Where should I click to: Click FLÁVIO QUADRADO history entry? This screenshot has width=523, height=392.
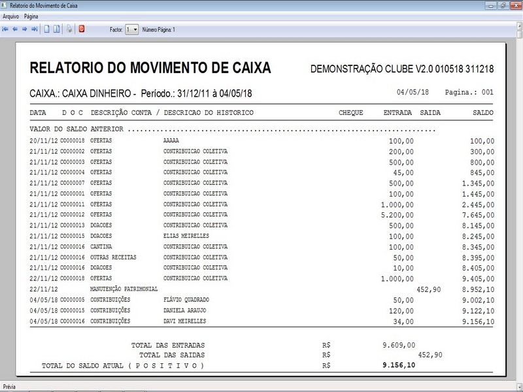186,300
